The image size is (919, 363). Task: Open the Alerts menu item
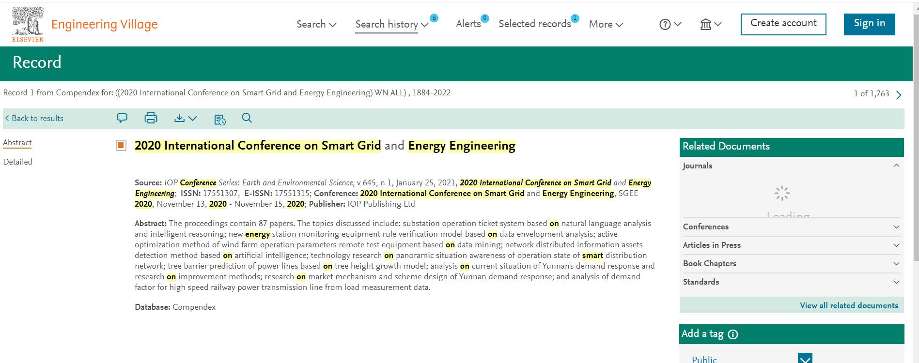(468, 24)
